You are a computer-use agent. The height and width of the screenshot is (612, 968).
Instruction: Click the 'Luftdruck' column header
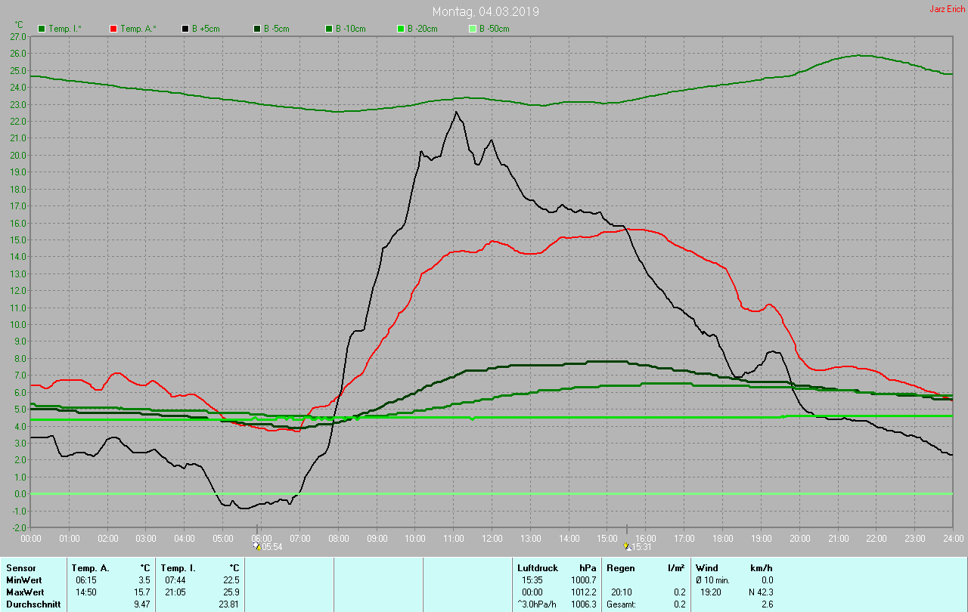pos(538,567)
